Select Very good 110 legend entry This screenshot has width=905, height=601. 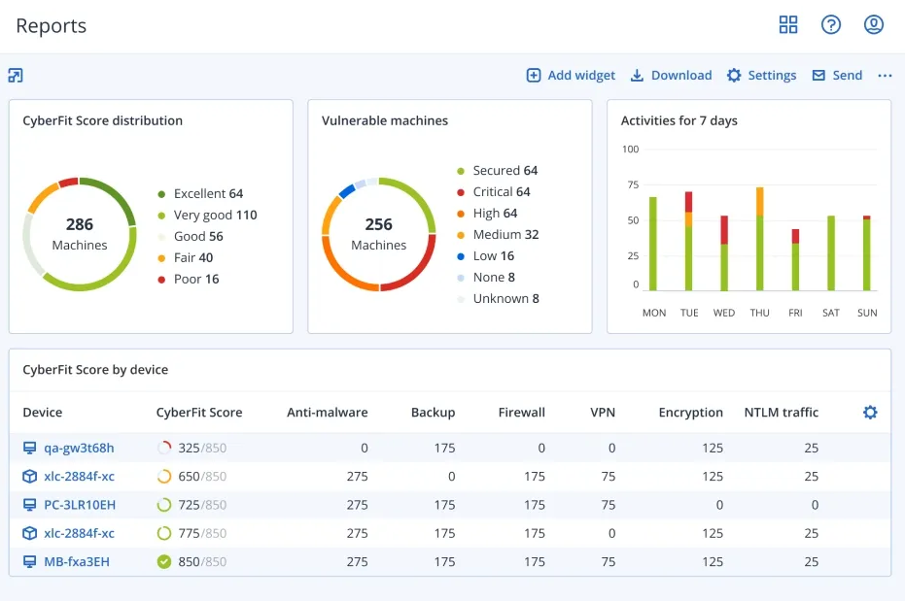point(207,215)
